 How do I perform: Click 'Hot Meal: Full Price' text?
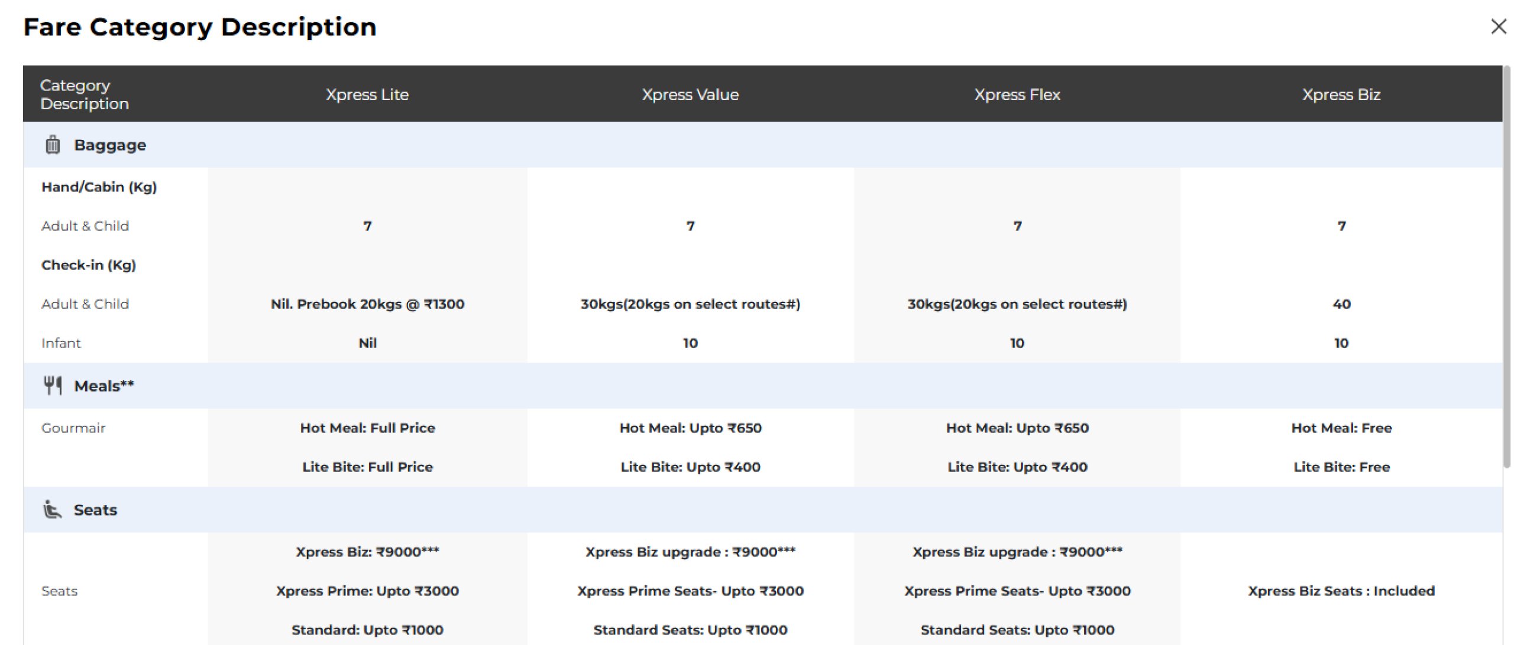(x=367, y=428)
